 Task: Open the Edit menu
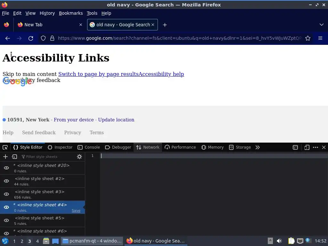click(x=17, y=13)
